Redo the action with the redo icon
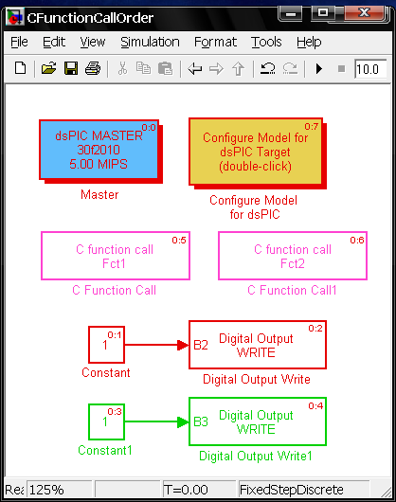396x502 pixels. pos(290,68)
